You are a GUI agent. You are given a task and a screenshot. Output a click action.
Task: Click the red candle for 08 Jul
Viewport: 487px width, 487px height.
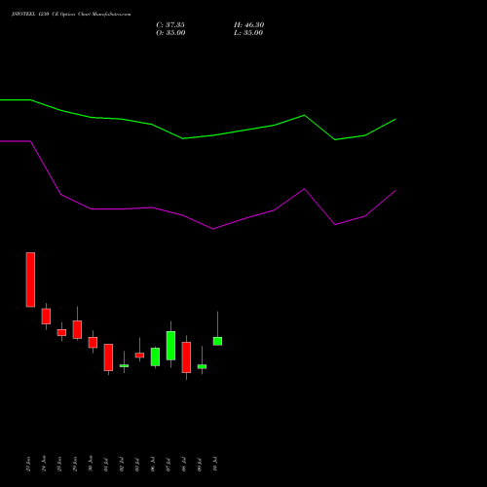pyautogui.click(x=186, y=357)
